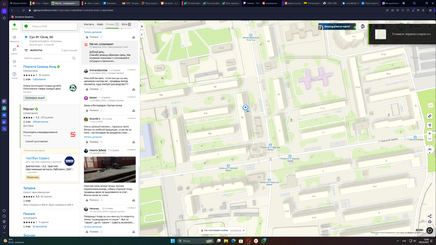Switch to the Фото tab
The image size is (436, 245).
[x=126, y=24]
